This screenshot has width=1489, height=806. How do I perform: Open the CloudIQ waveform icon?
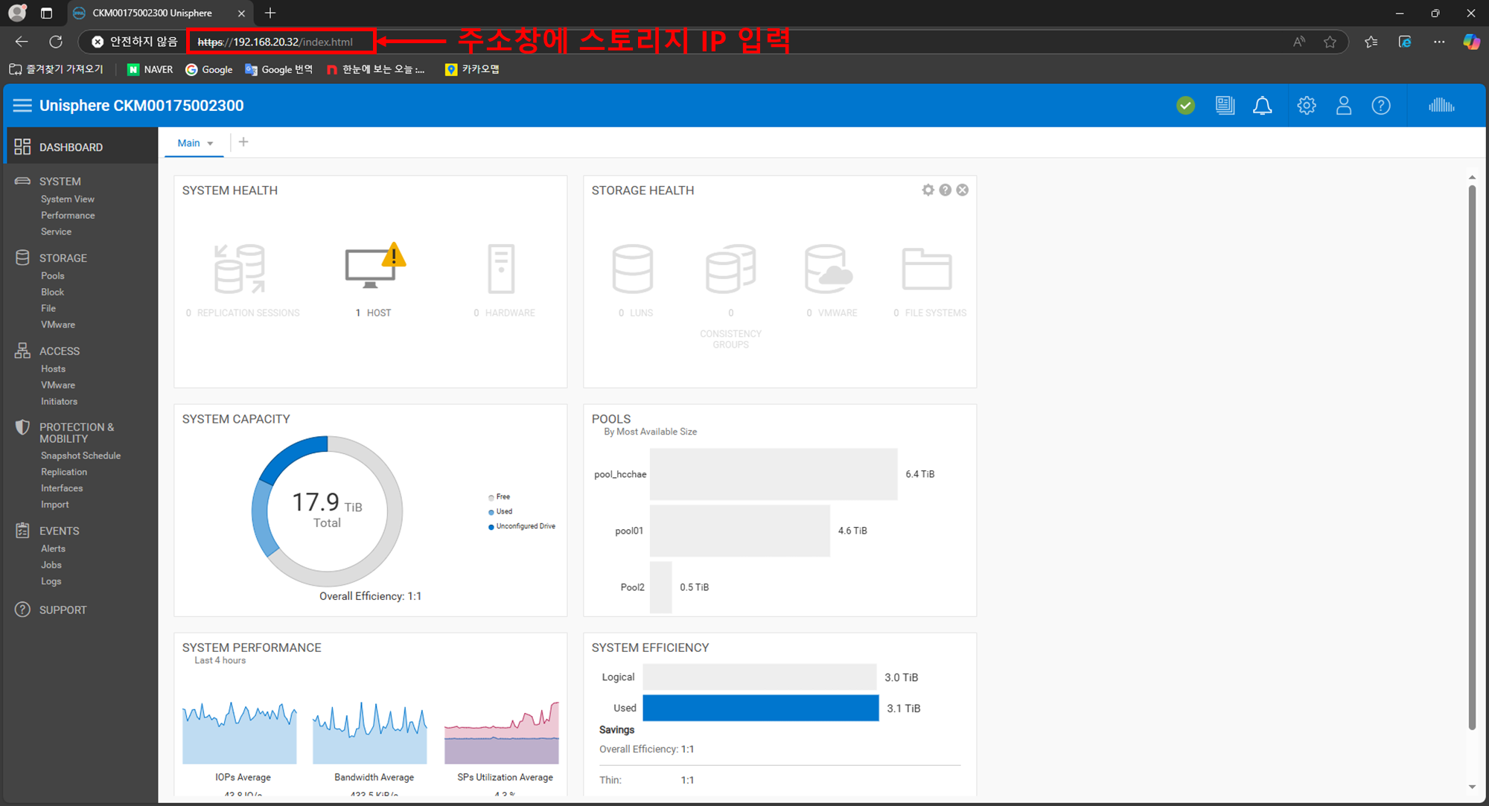[x=1441, y=106]
